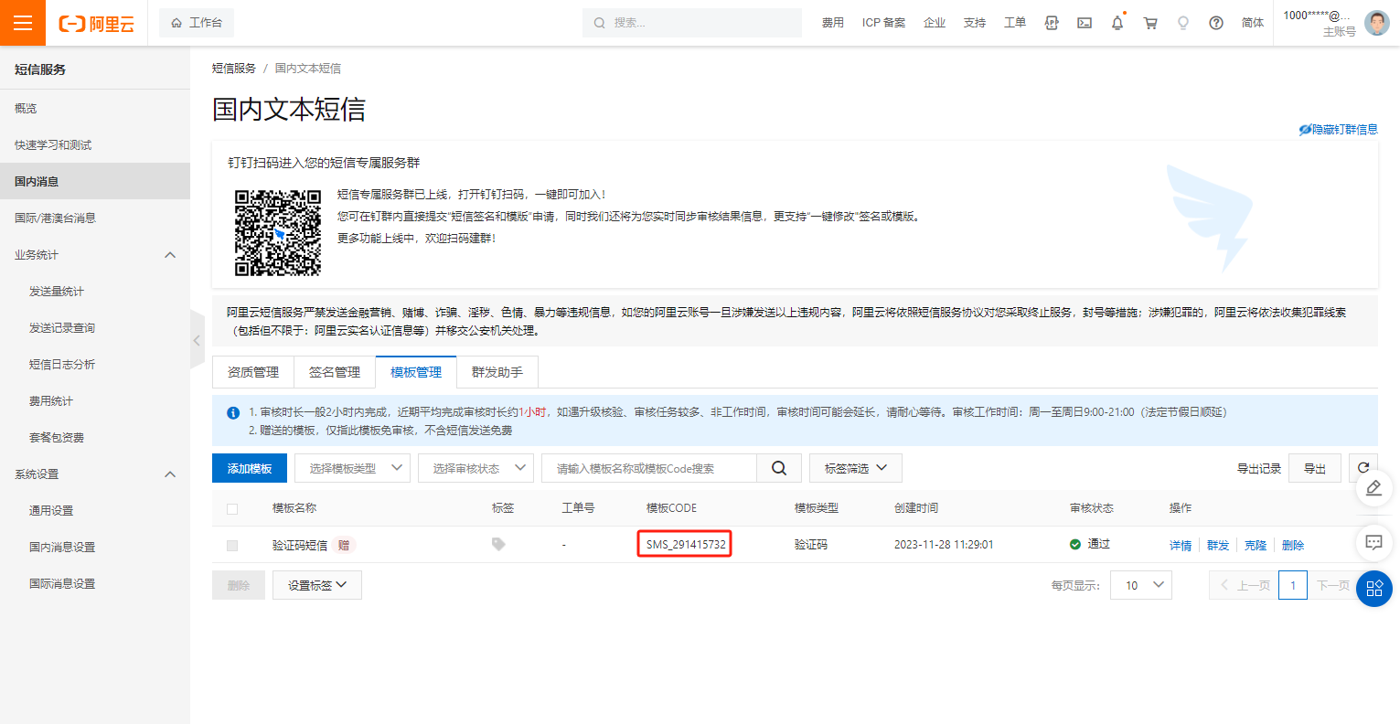Open 套餐包资费 in sidebar
1400x724 pixels.
57,438
